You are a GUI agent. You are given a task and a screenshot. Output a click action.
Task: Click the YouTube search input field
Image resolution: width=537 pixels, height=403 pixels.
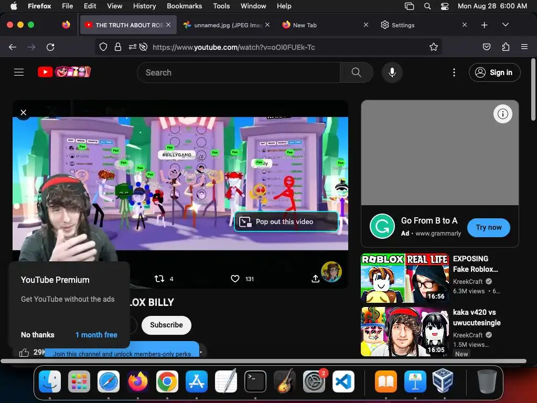tap(239, 72)
